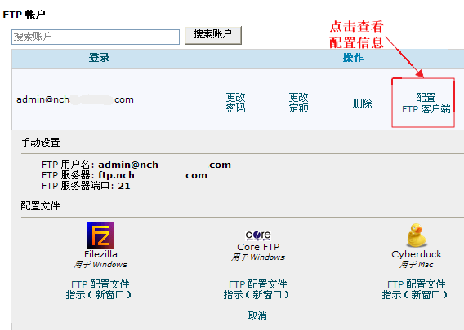The image size is (464, 330).
Task: Open Cyberduck 指示（新窗口）instructions link
Action: coord(415,295)
